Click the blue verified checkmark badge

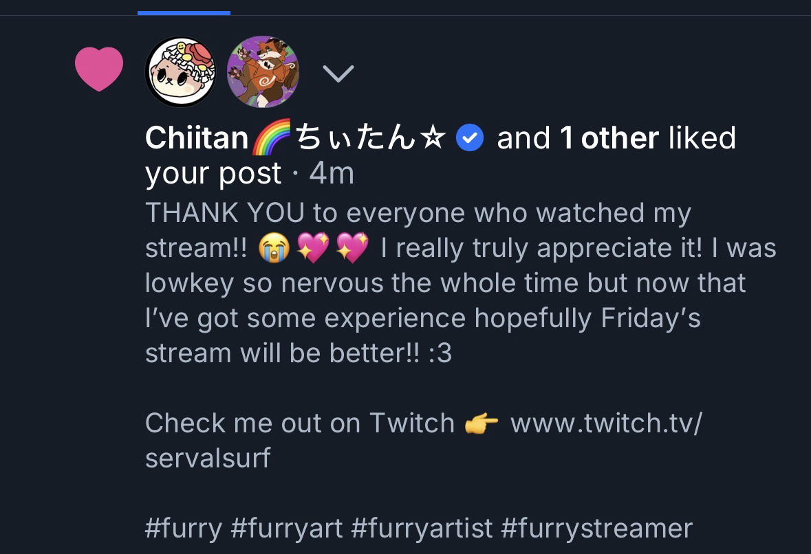point(471,139)
